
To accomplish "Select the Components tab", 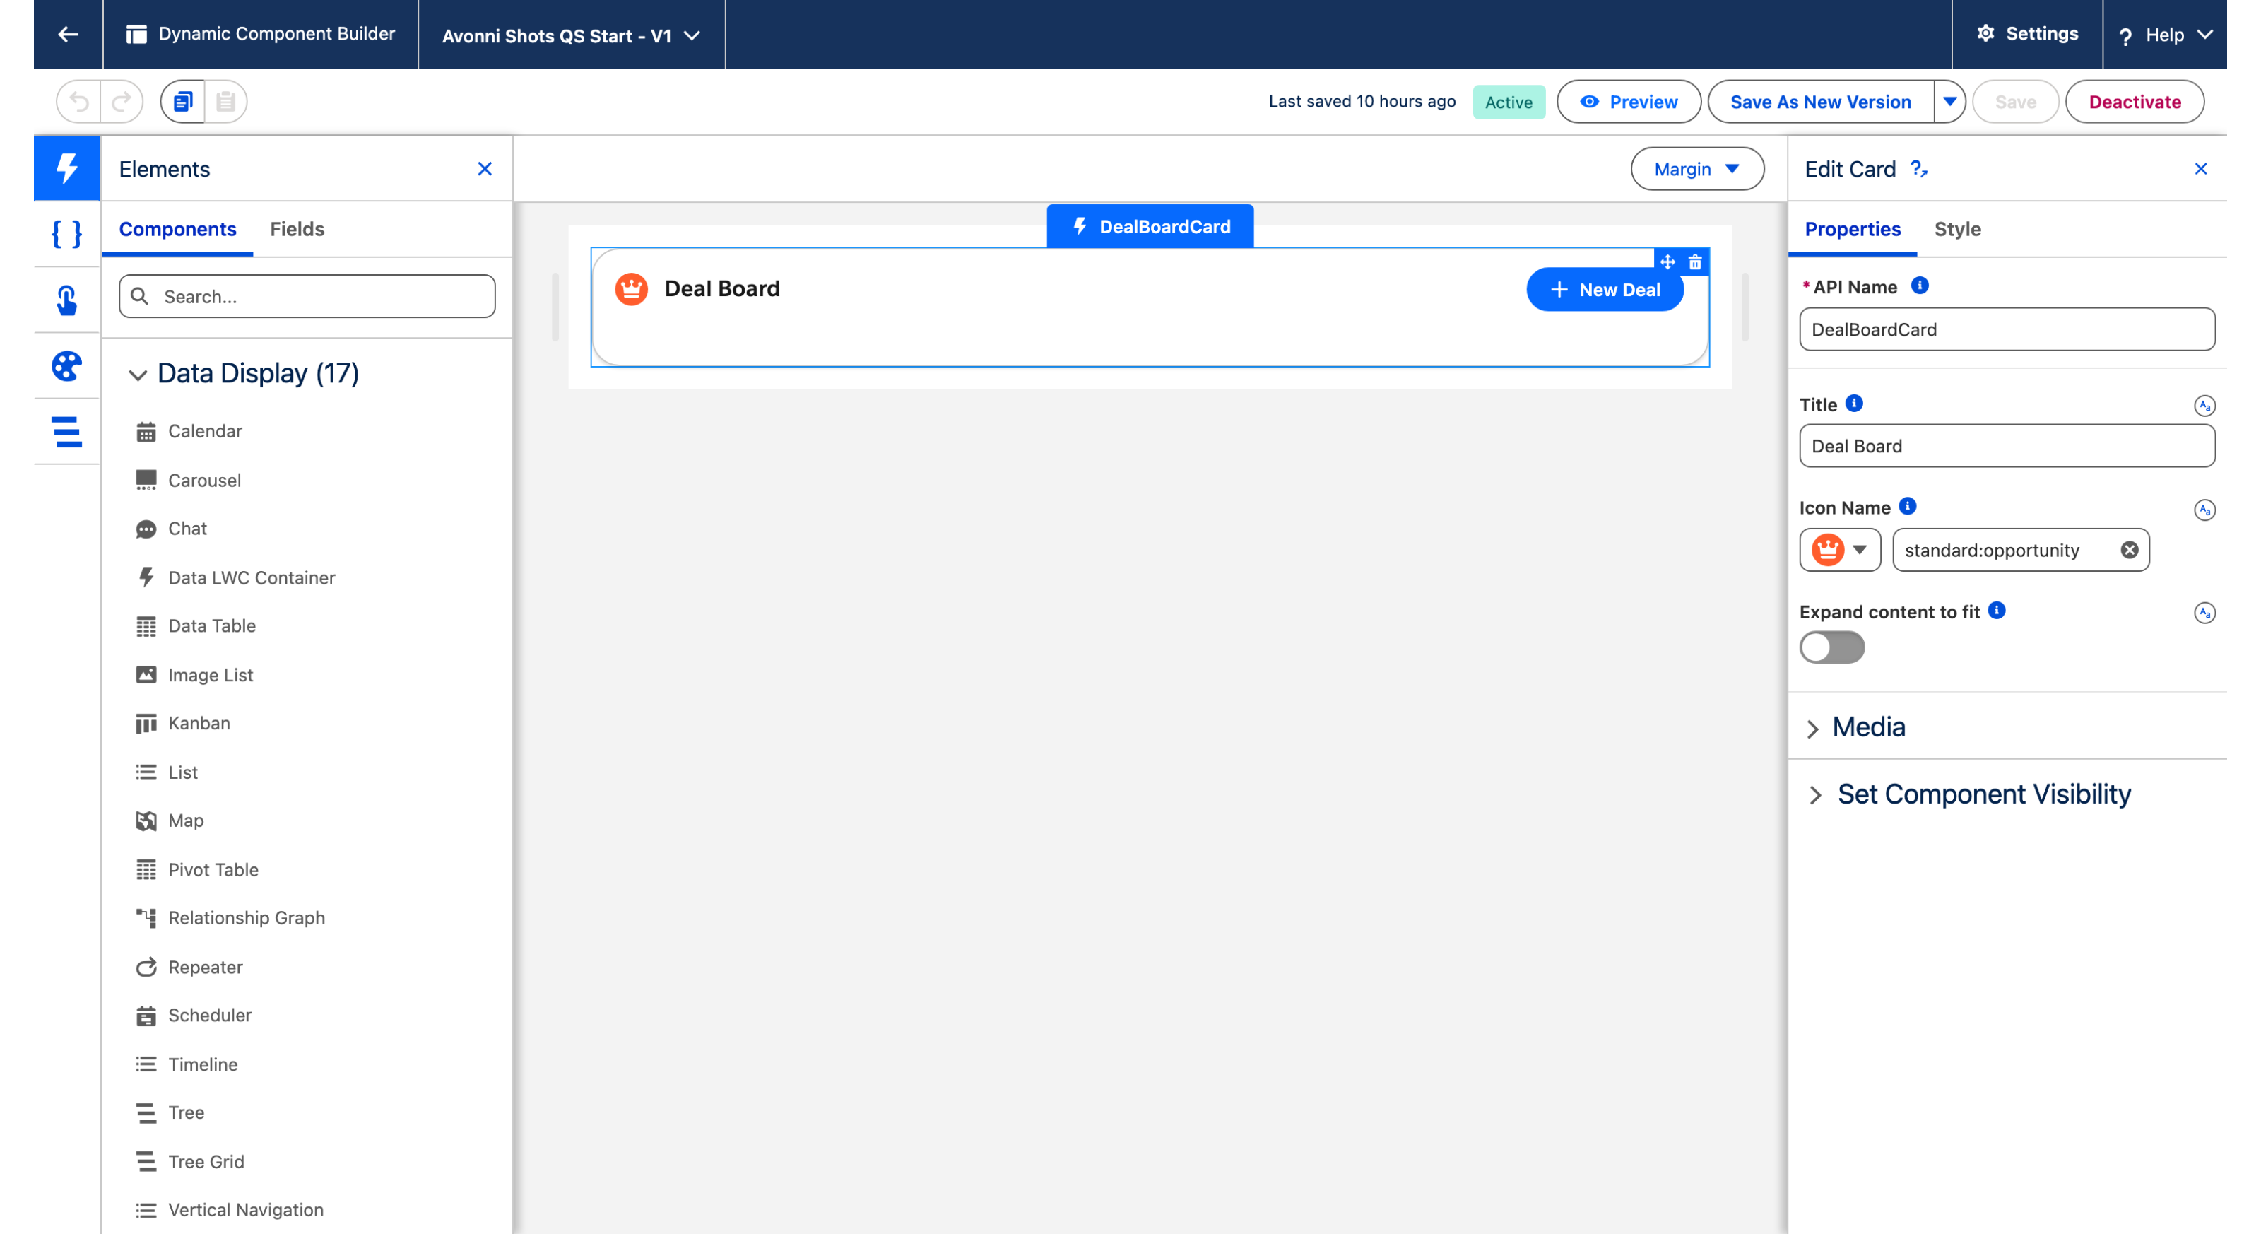I will click(177, 229).
